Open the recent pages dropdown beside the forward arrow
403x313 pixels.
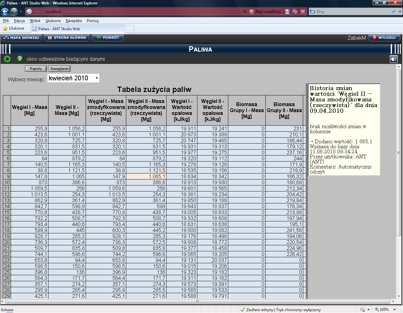21,12
